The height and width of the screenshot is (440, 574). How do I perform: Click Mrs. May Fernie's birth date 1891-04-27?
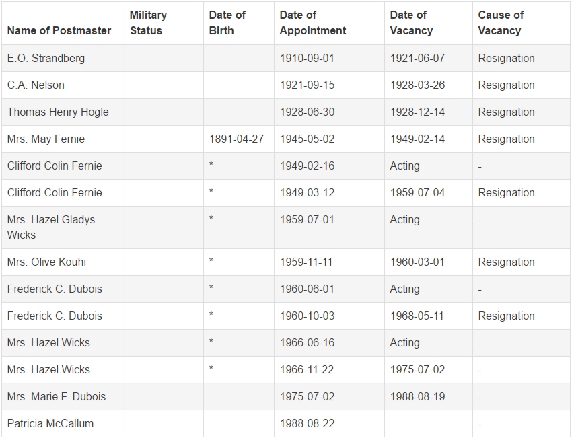236,139
